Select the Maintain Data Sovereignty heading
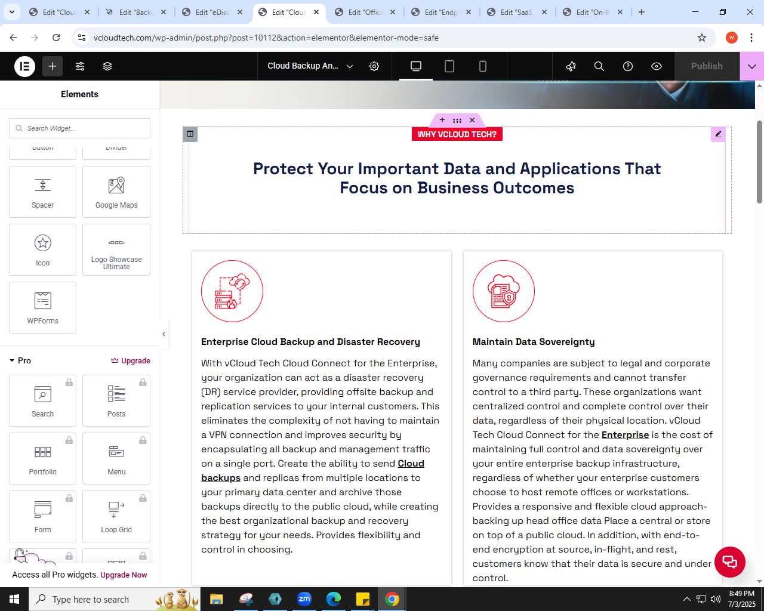This screenshot has width=764, height=611. pos(534,342)
